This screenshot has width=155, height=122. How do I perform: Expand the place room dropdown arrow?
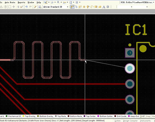[x=73, y=2]
